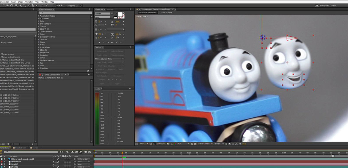Open the timeline graph editor
The height and width of the screenshot is (168, 348).
[90, 152]
